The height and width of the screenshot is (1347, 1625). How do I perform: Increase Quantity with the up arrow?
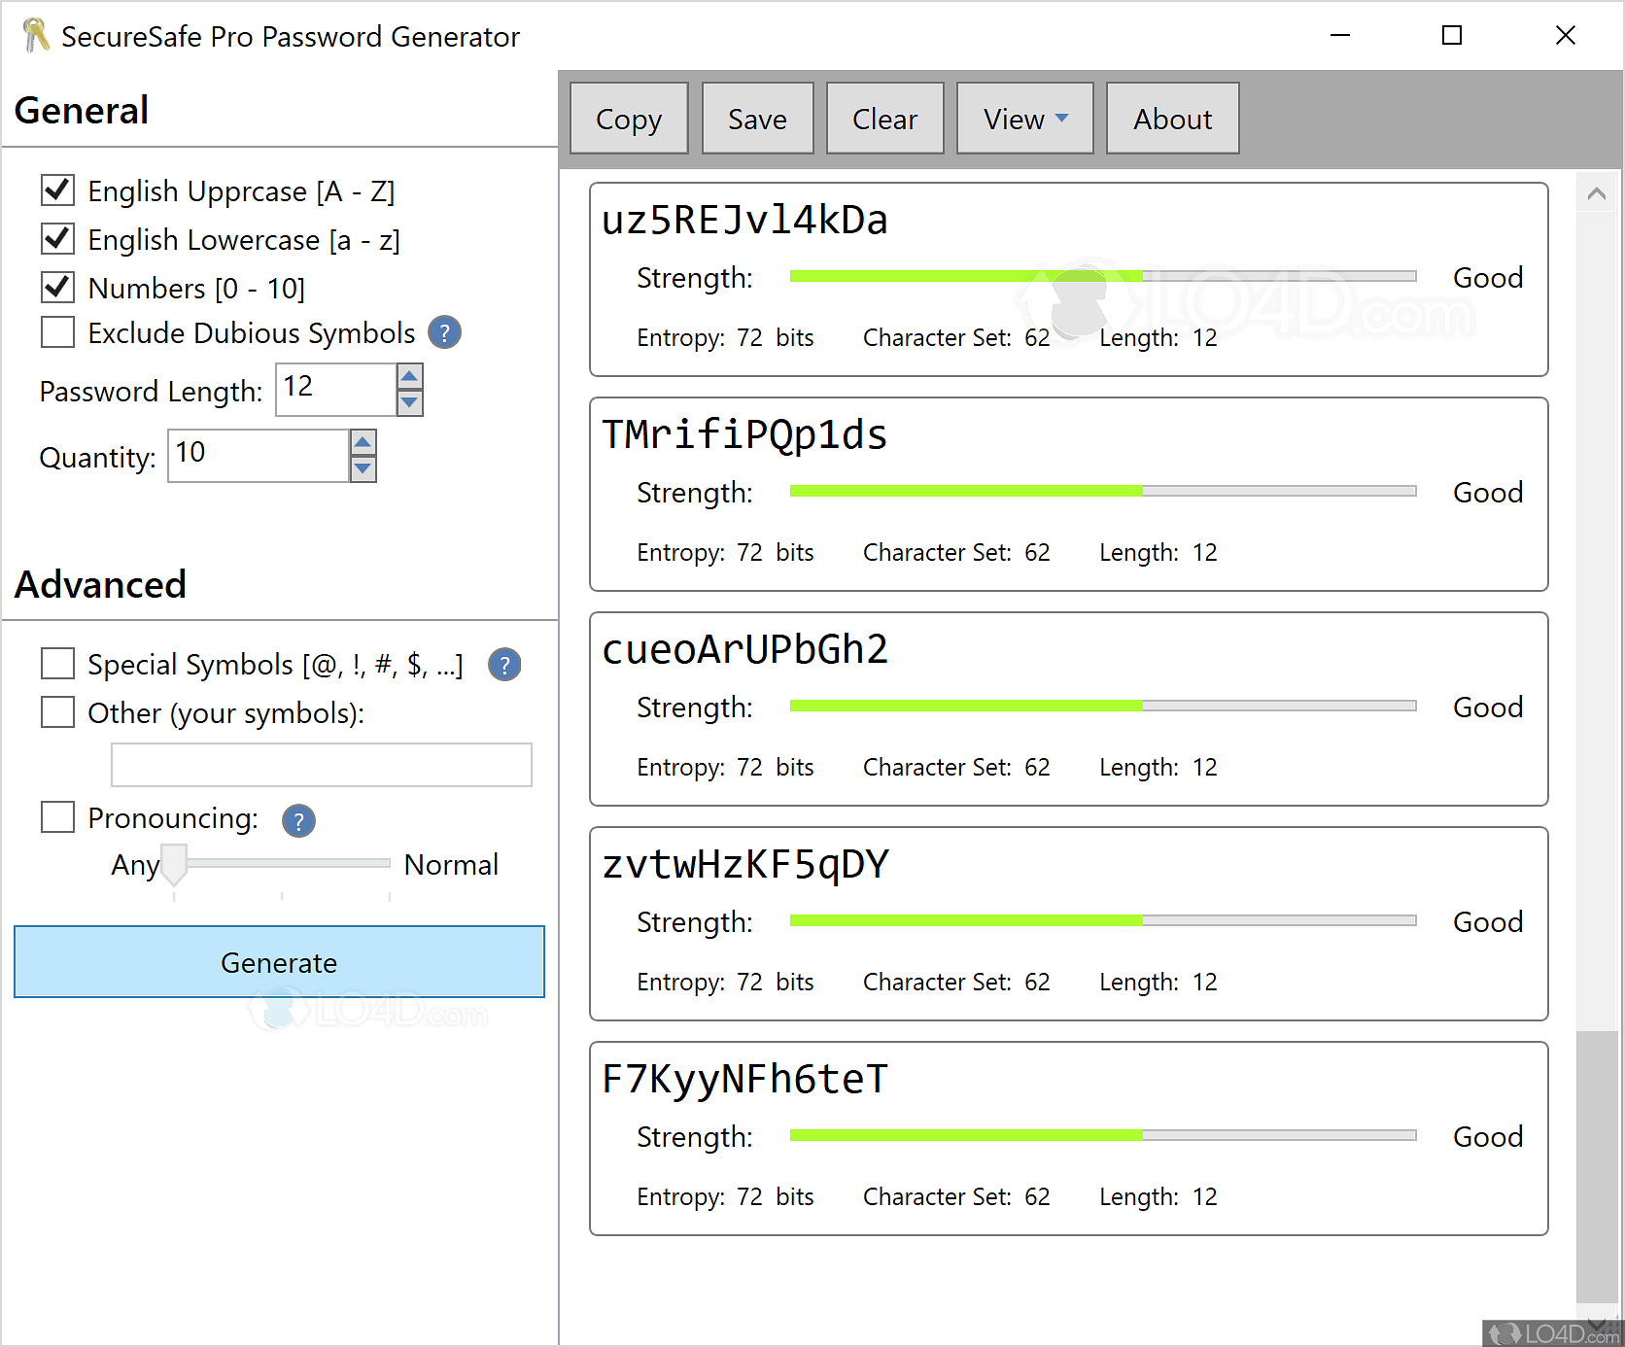363,443
